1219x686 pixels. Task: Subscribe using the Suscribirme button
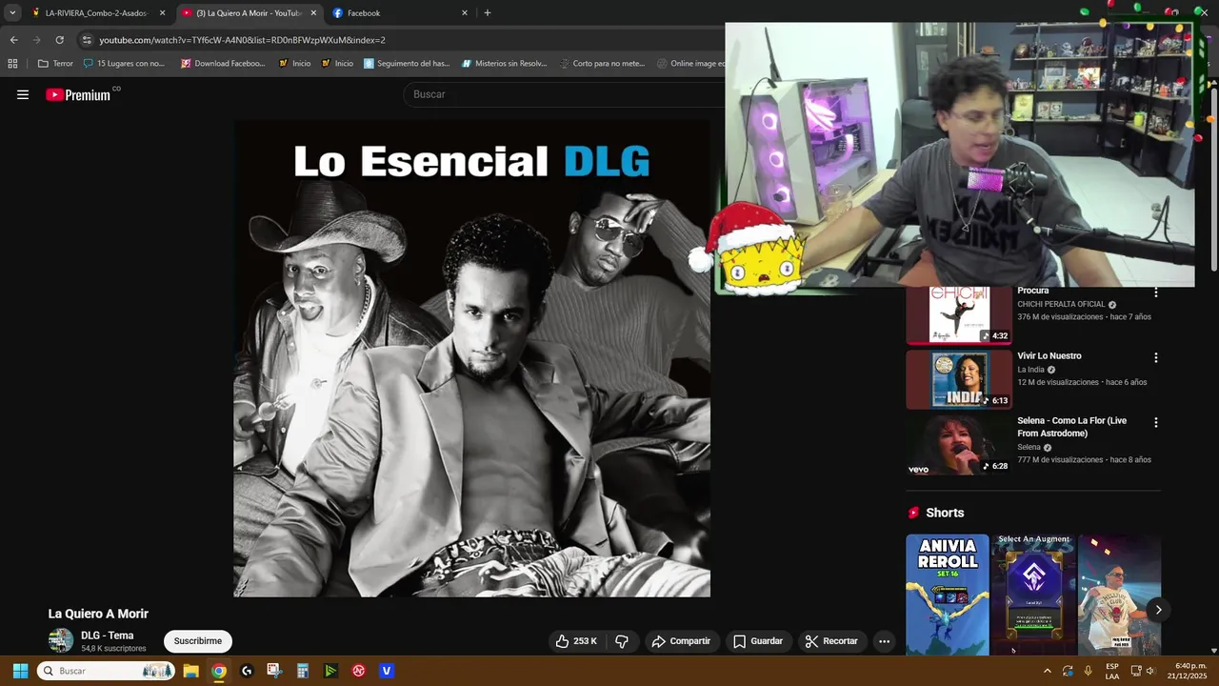click(x=198, y=641)
